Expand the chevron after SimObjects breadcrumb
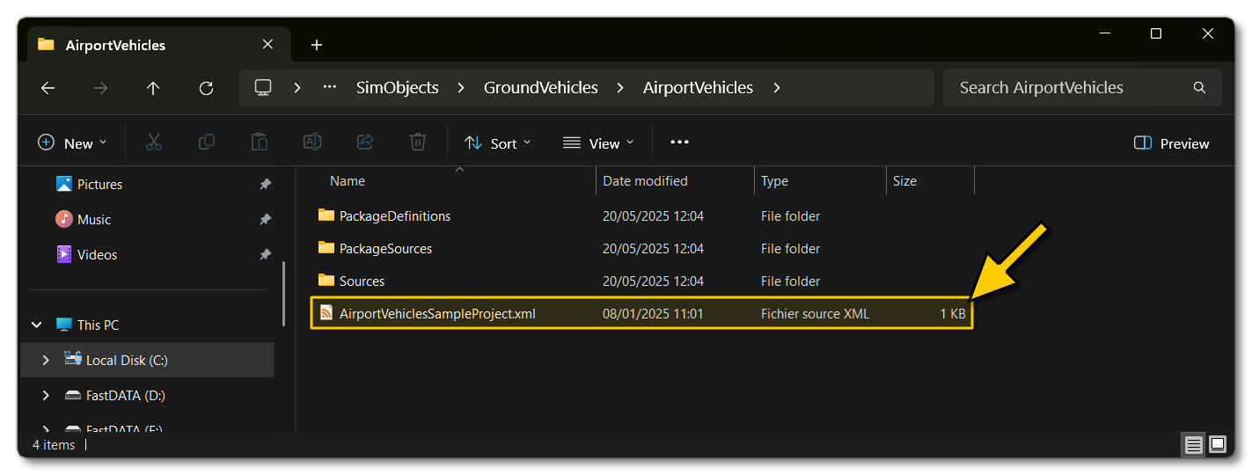1252x475 pixels. (x=461, y=88)
